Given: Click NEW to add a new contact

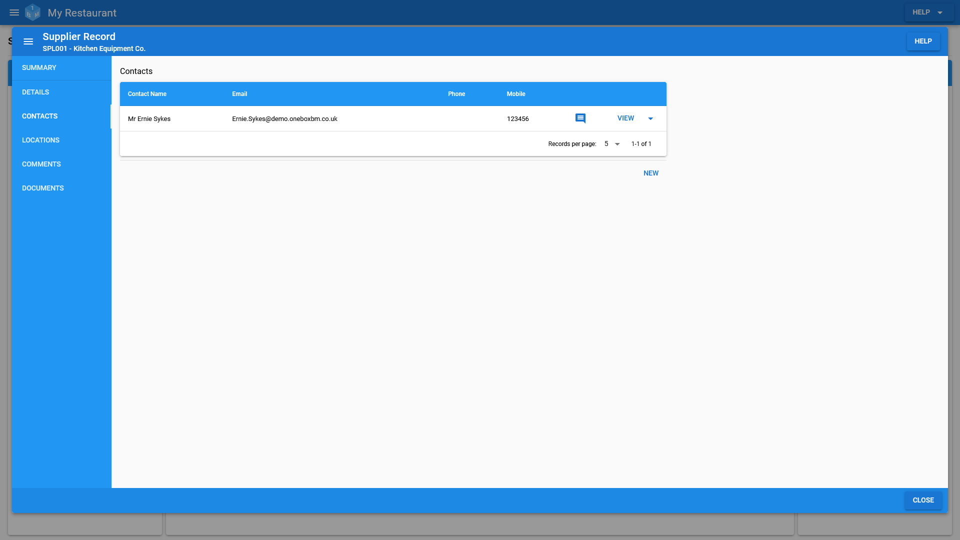Looking at the screenshot, I should coord(651,172).
